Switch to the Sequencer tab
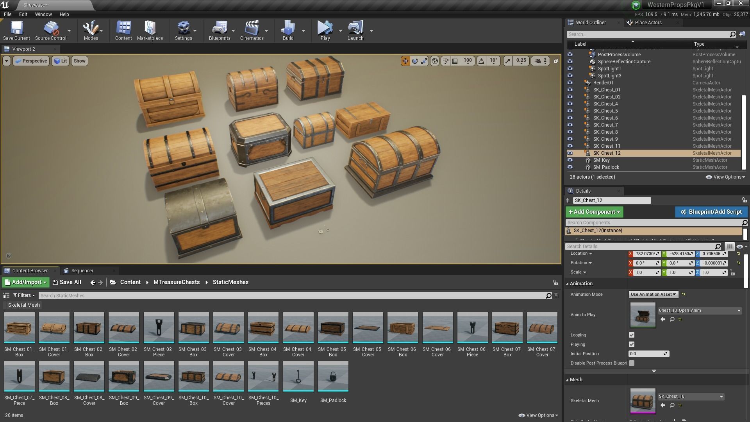750x422 pixels. [82, 271]
